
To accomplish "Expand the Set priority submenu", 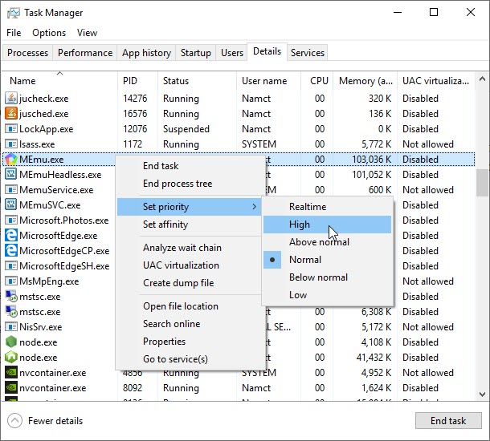I will [189, 207].
